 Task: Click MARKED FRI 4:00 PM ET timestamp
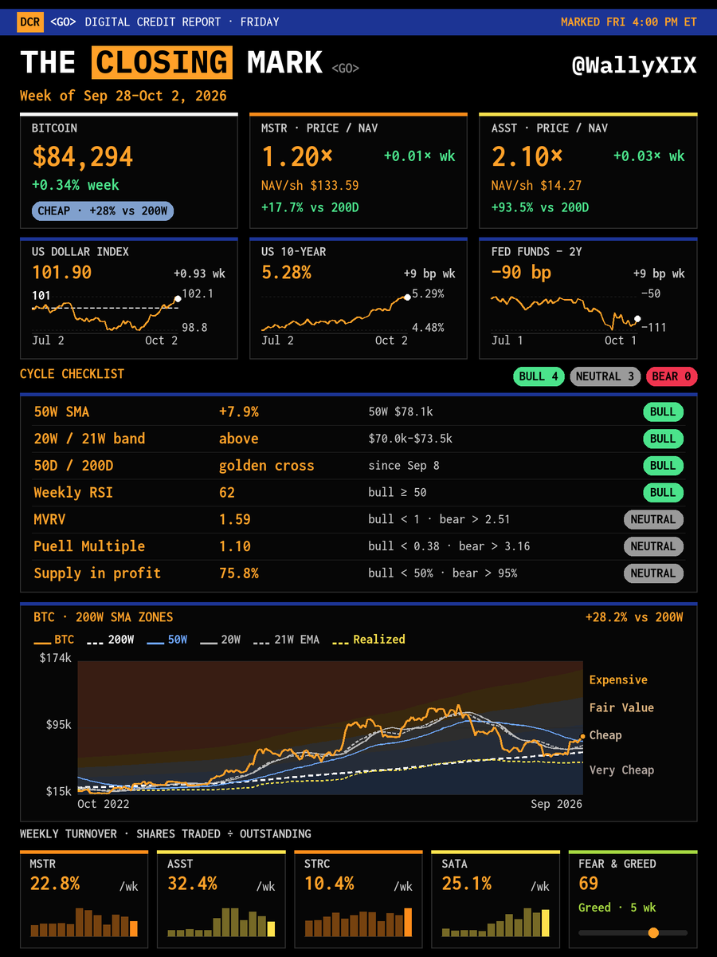629,22
